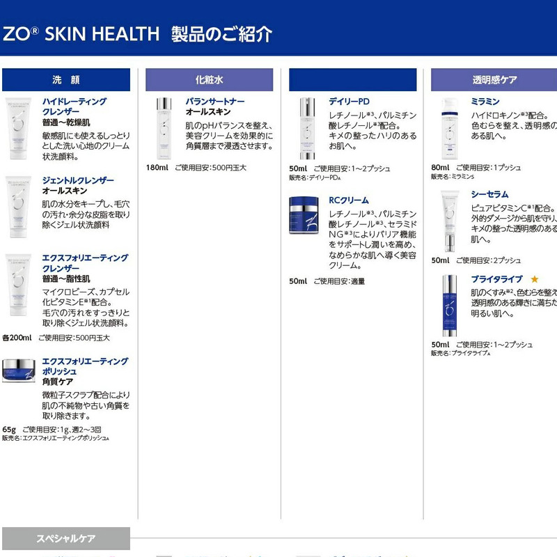Image resolution: width=557 pixels, height=557 pixels.
Task: Click the 65g ご使用目安 line
Action: click(52, 430)
